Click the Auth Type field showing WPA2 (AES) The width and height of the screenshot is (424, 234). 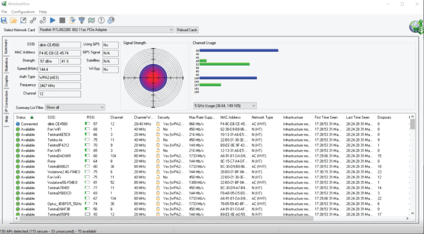(59, 78)
